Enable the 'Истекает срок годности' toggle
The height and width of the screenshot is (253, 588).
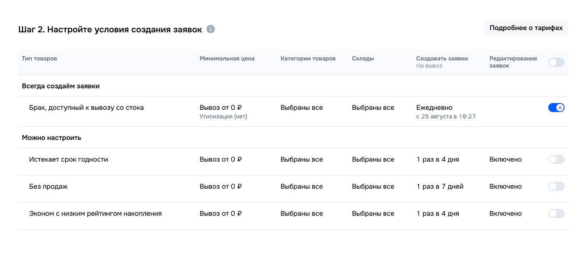[x=556, y=159]
